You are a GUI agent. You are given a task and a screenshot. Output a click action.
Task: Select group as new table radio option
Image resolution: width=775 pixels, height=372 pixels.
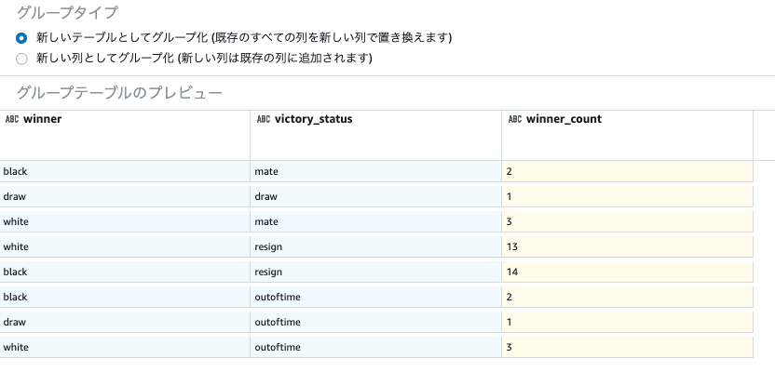pyautogui.click(x=21, y=38)
